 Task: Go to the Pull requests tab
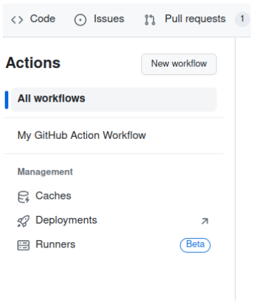(x=196, y=19)
